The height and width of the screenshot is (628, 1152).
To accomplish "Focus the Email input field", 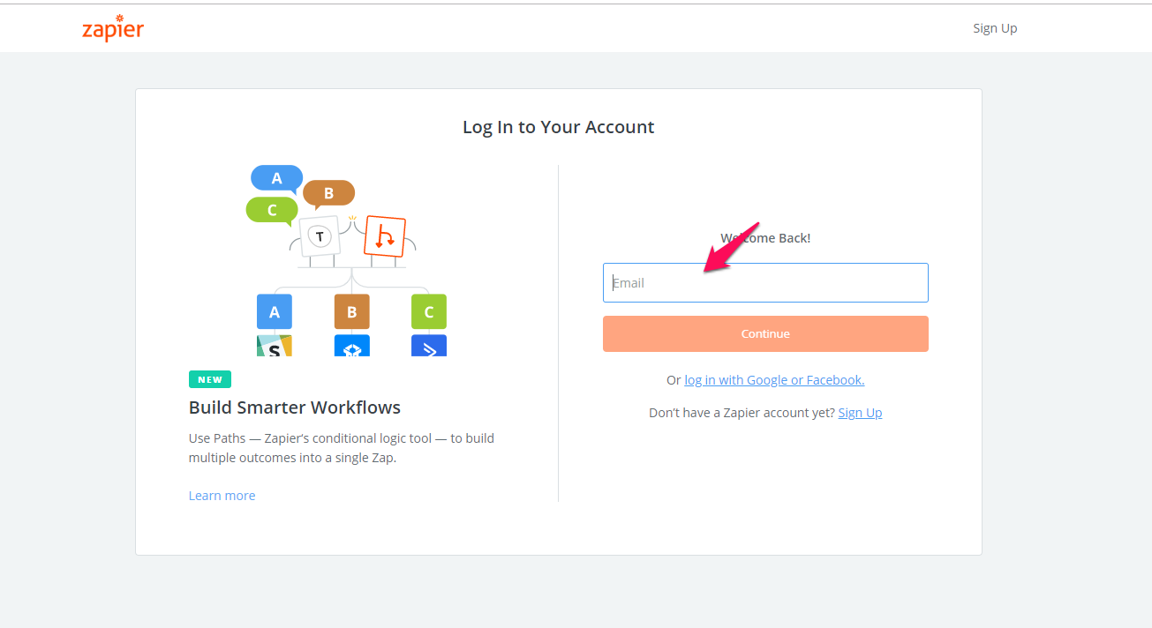I will point(765,282).
